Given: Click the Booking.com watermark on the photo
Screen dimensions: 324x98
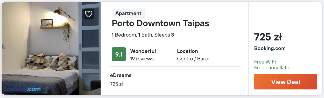Looking at the screenshot, I should pos(22,89).
